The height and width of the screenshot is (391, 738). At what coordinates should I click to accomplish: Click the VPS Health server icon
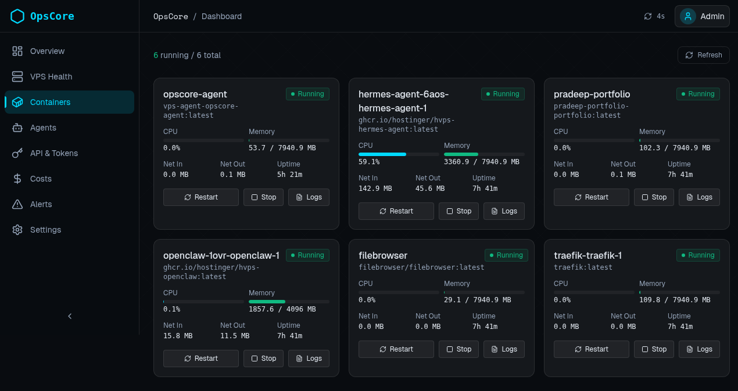(17, 77)
